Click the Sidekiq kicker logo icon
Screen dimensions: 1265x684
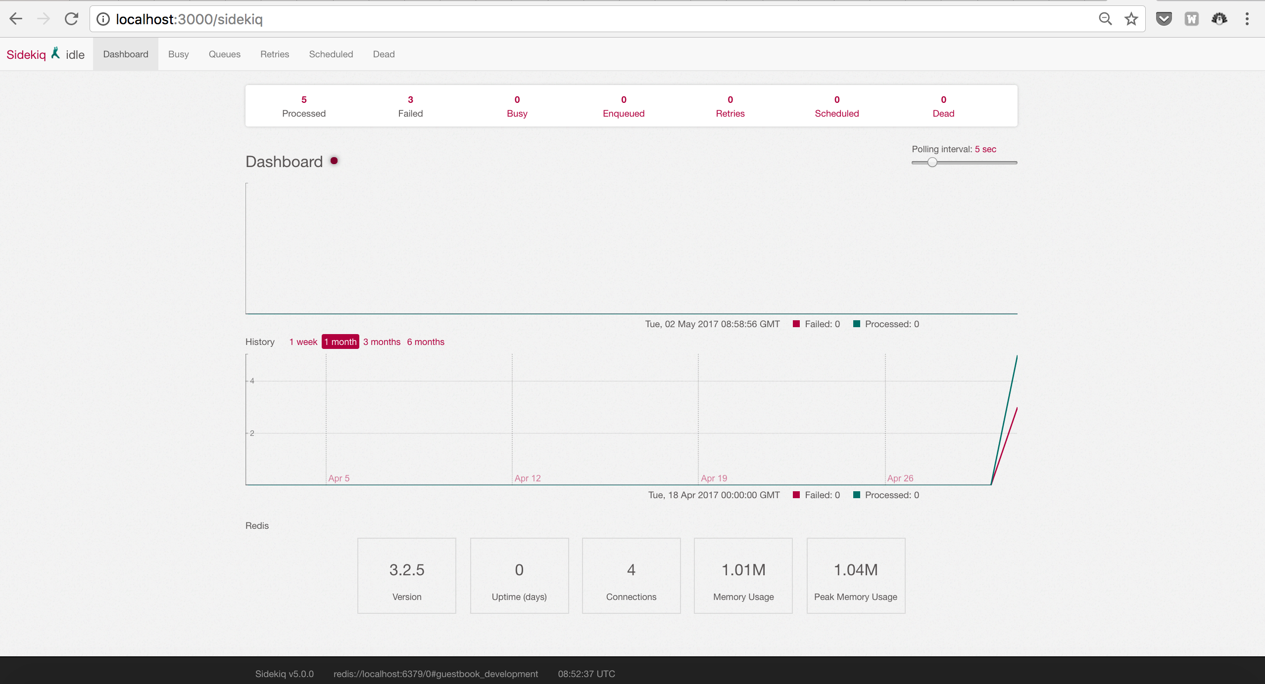pyautogui.click(x=55, y=53)
